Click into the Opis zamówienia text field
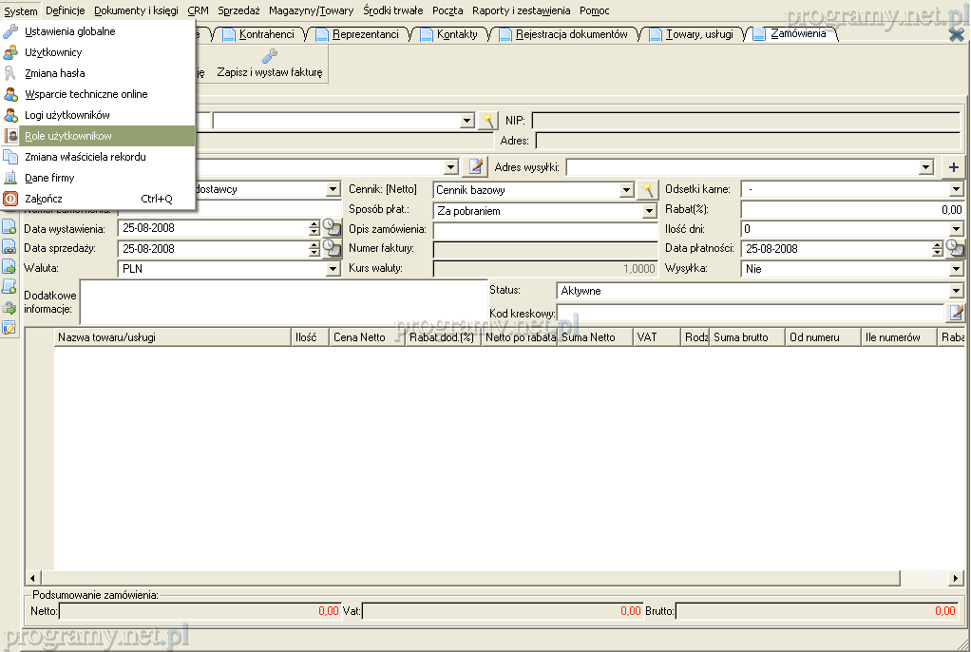971x652 pixels. (544, 230)
